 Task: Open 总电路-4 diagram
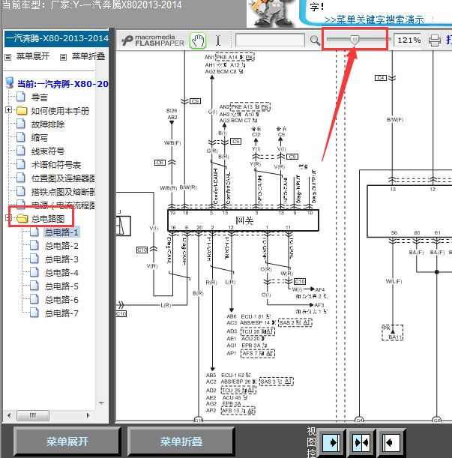pos(61,273)
